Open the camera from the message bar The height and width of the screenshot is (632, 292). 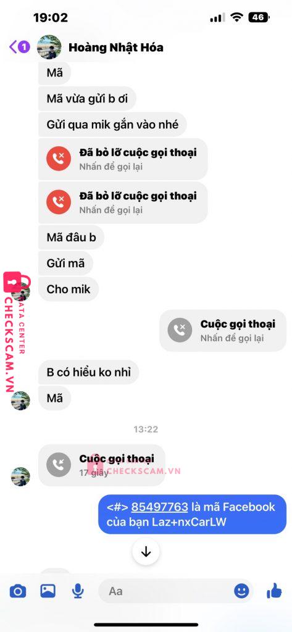click(x=18, y=591)
